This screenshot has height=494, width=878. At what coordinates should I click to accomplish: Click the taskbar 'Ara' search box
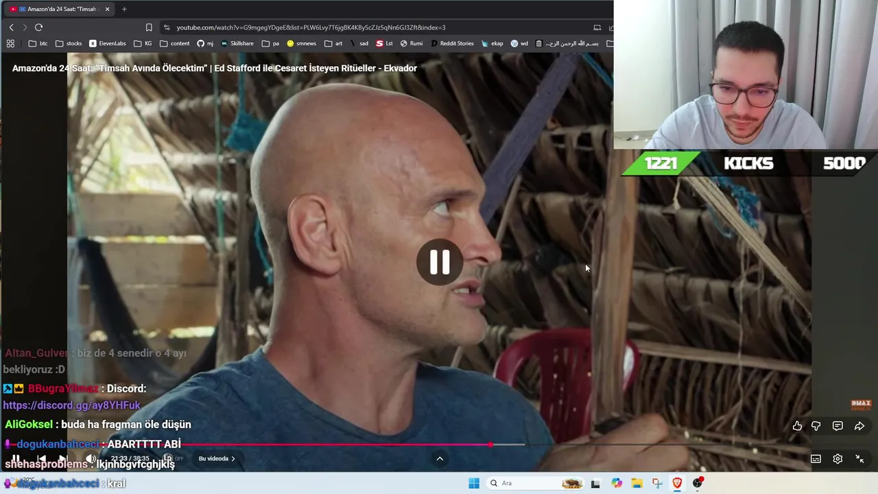536,483
